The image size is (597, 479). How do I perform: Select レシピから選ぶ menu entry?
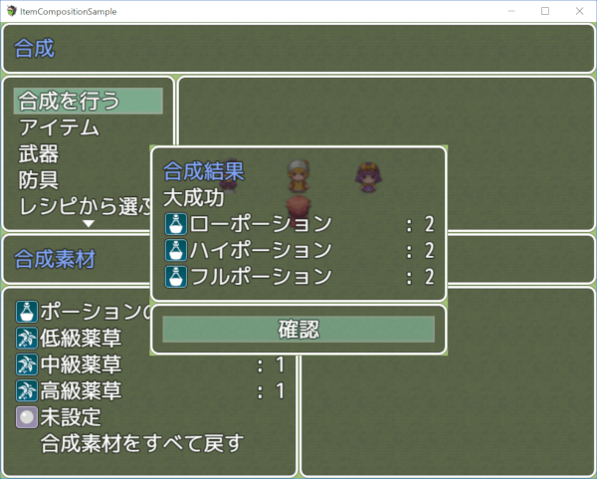[85, 206]
